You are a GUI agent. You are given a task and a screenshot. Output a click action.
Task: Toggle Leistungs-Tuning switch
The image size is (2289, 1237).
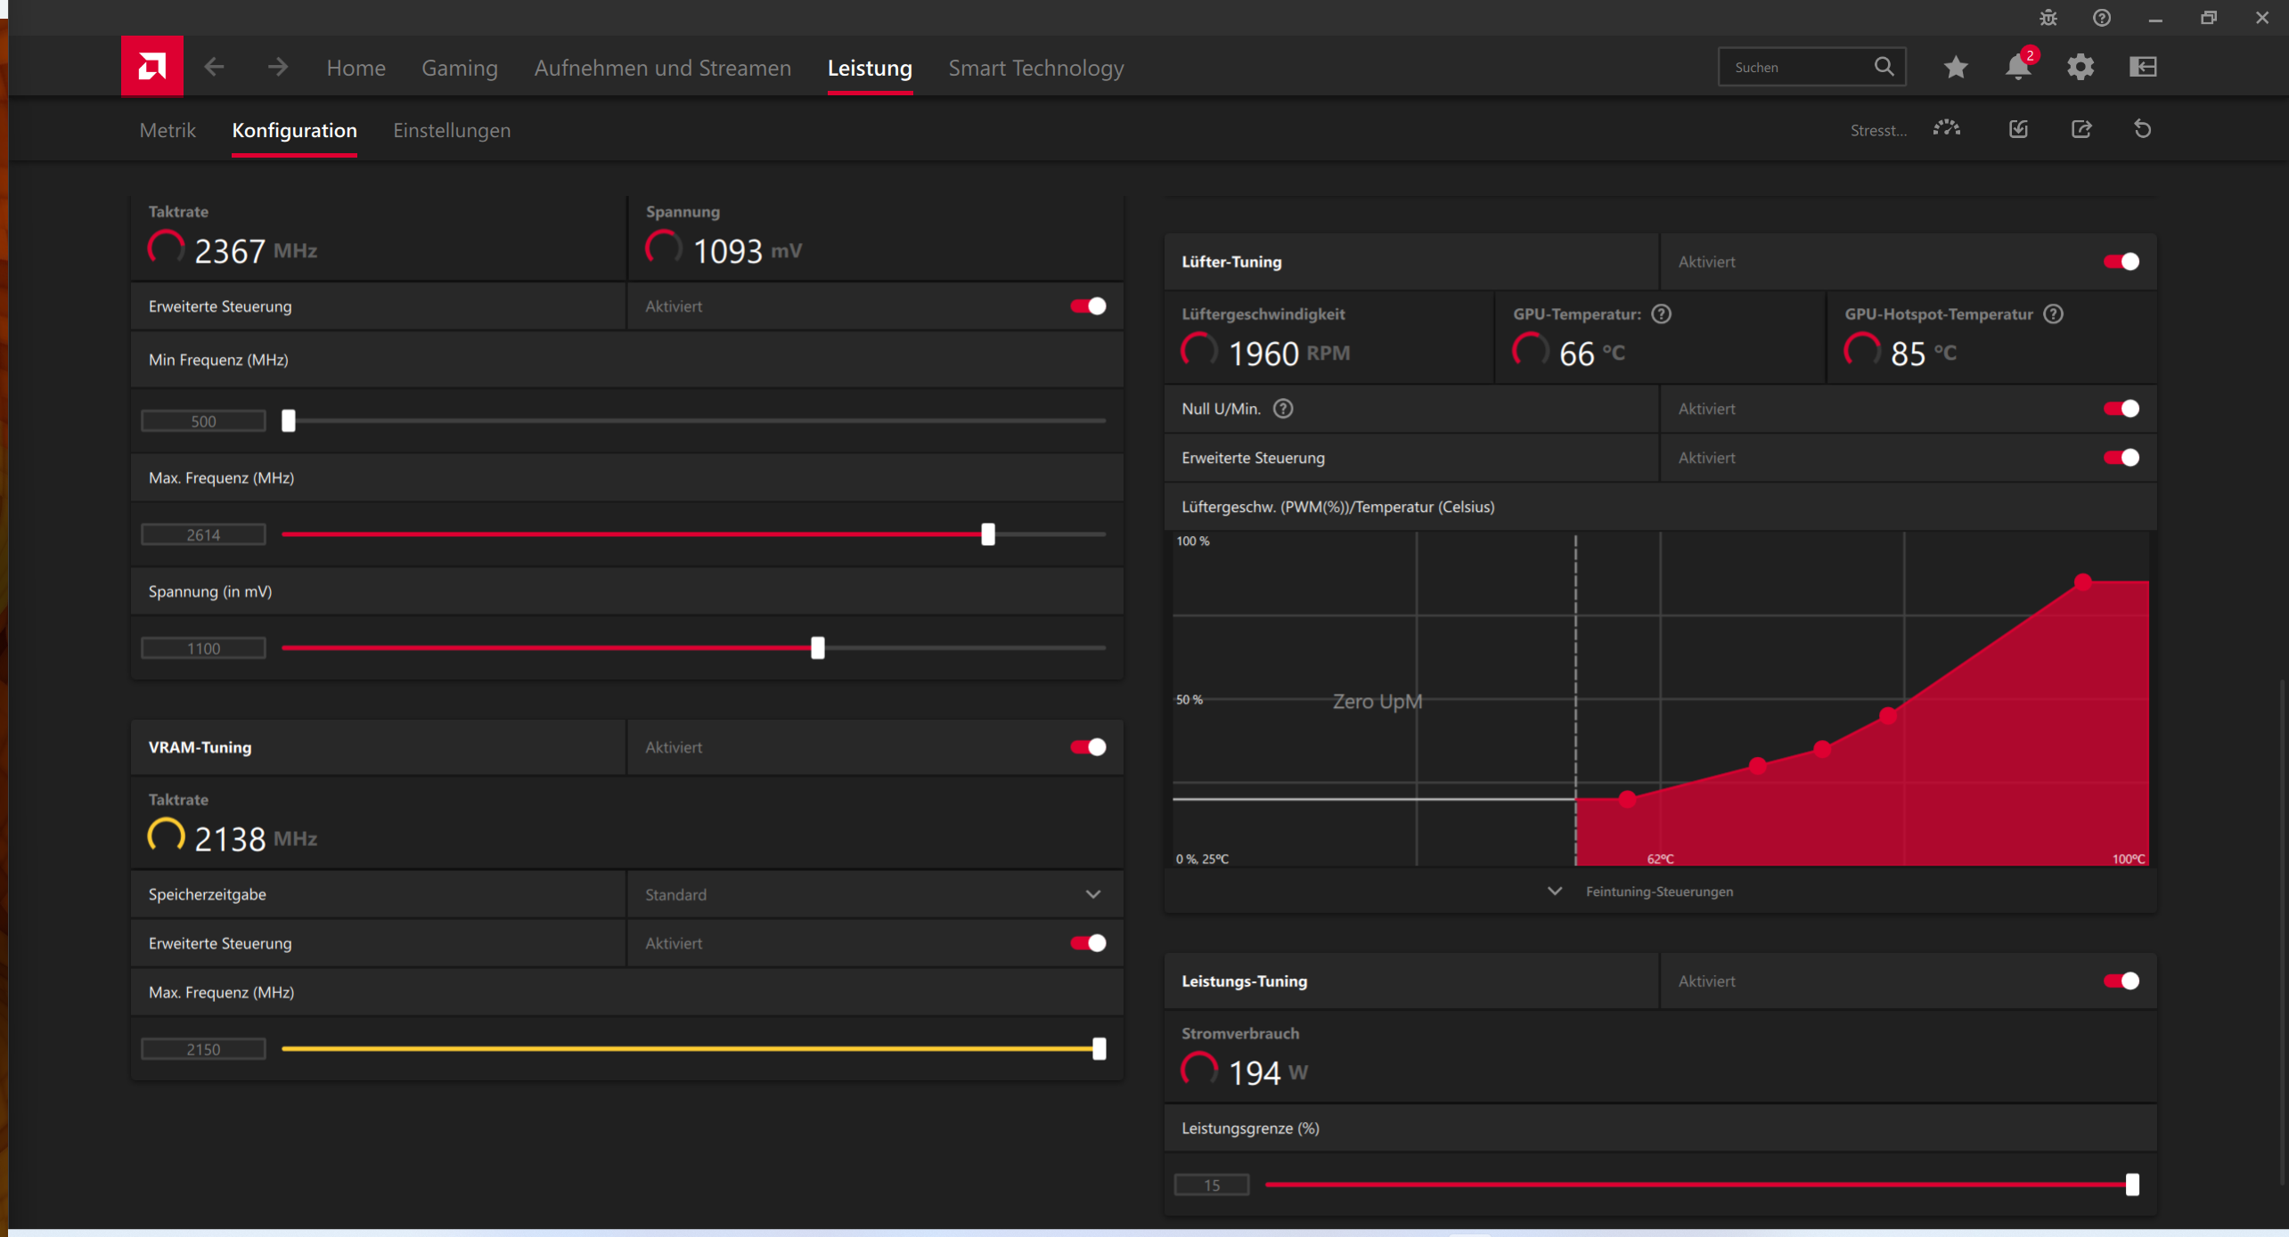tap(2121, 981)
